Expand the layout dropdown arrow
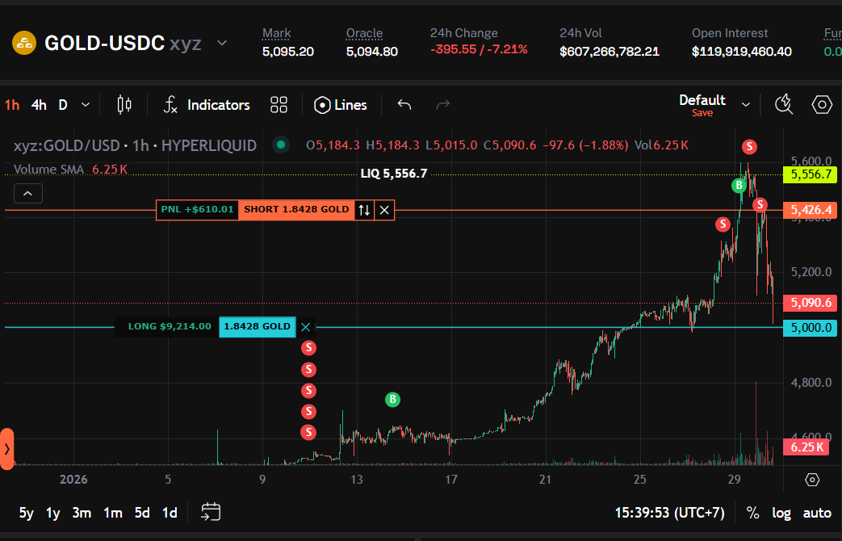Screen dimensions: 842x541 [745, 105]
